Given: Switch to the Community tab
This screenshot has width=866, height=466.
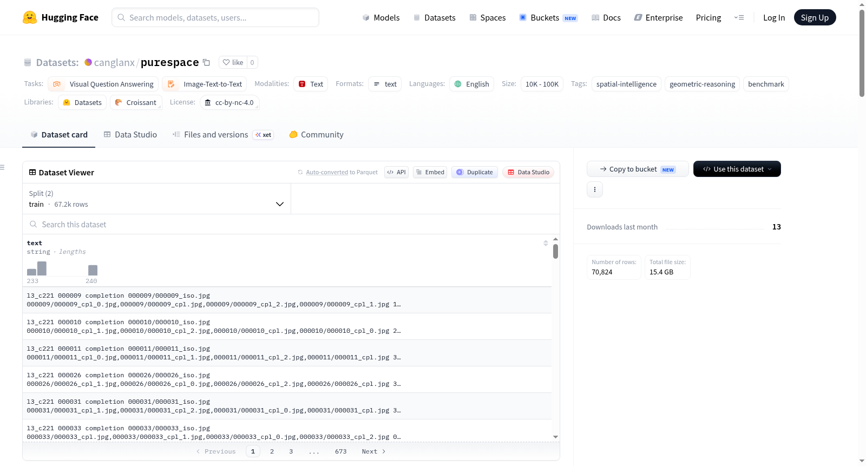Looking at the screenshot, I should [x=316, y=135].
